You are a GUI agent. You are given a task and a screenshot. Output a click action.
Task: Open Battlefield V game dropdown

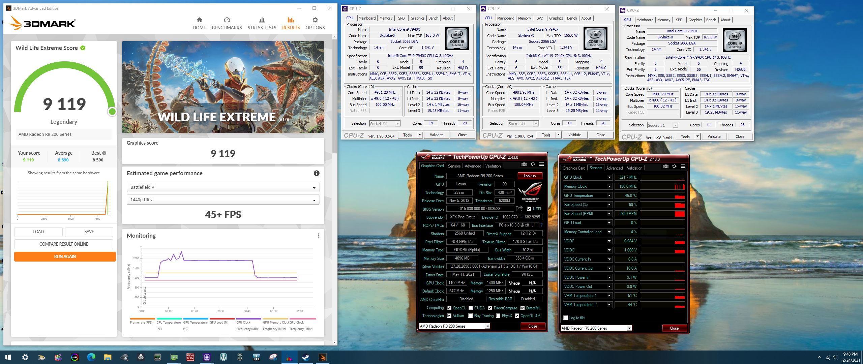click(x=223, y=187)
